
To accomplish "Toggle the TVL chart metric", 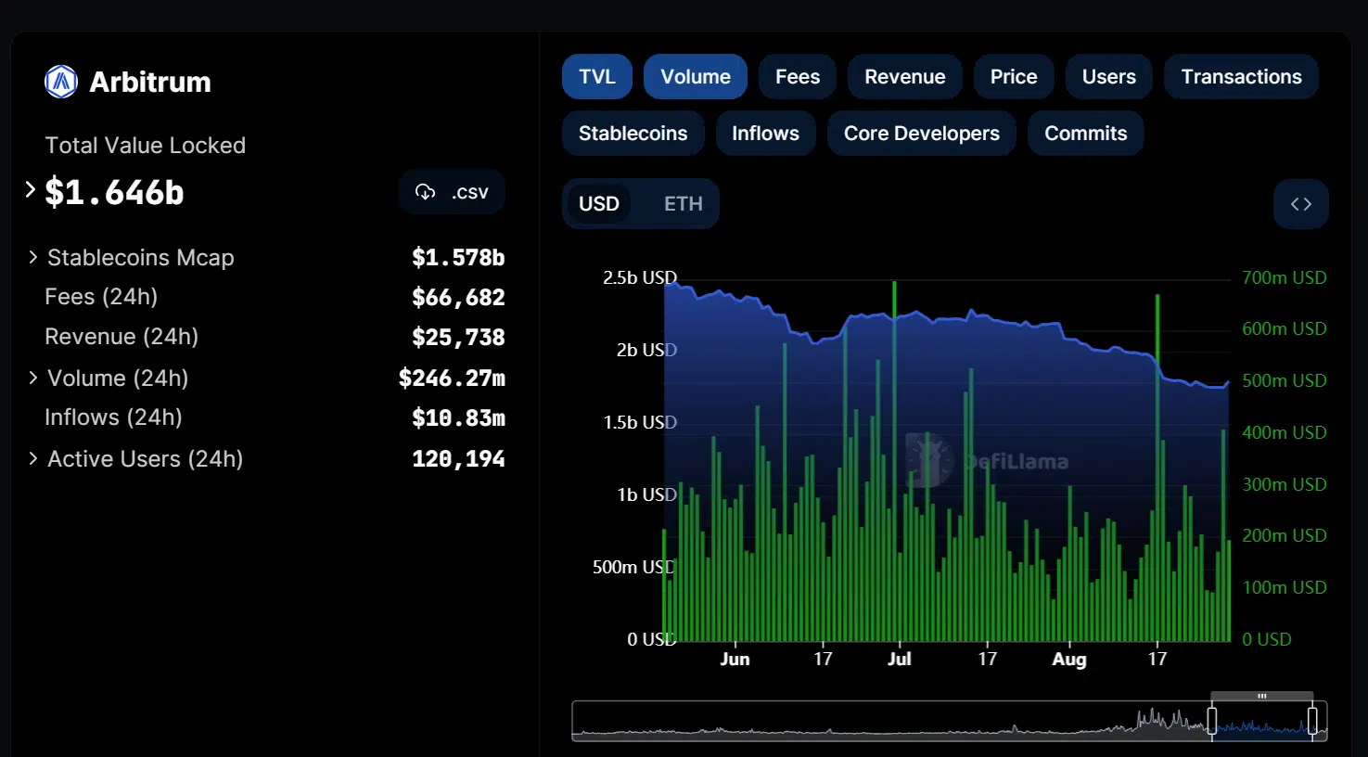I will coord(597,77).
